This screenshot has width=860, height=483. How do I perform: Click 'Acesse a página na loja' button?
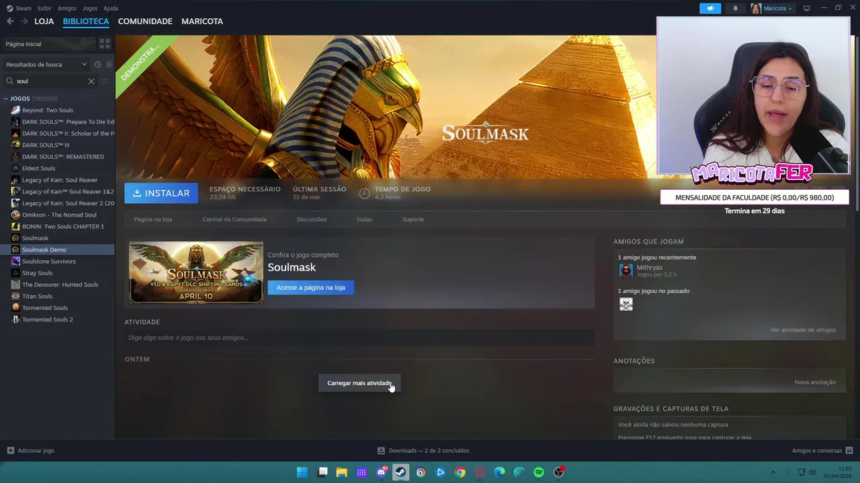click(x=311, y=287)
